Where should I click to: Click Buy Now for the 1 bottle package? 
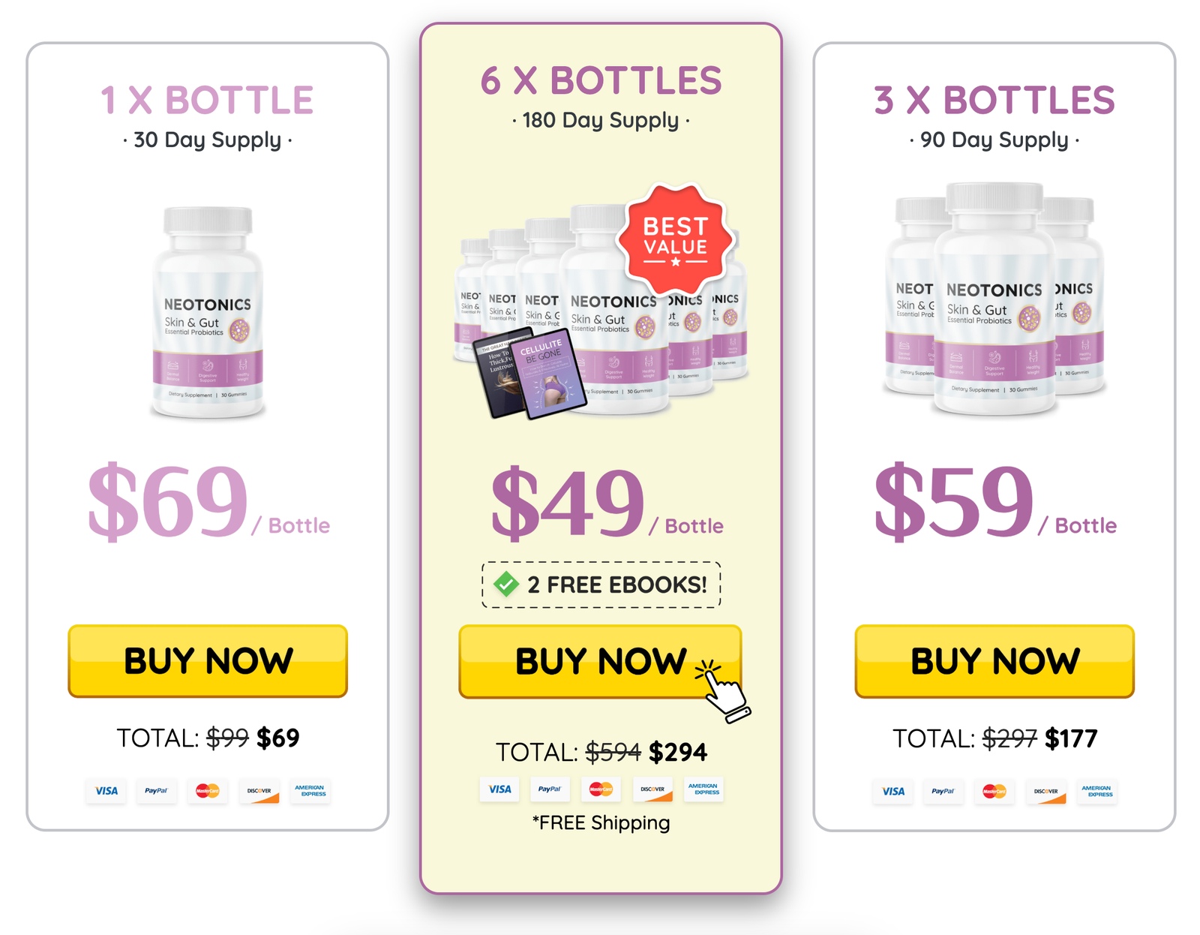pyautogui.click(x=208, y=661)
